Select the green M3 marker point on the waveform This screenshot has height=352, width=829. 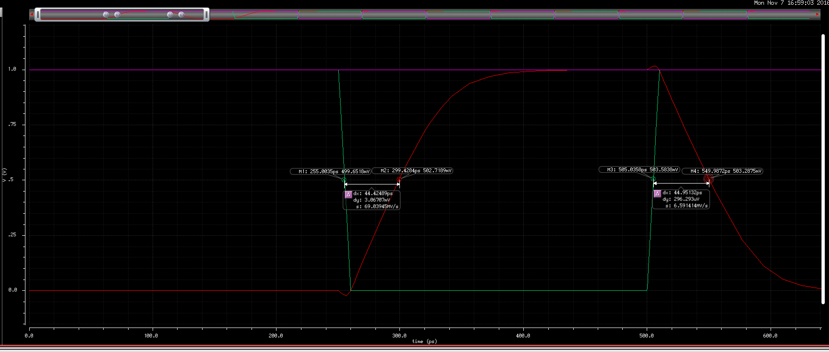(653, 179)
